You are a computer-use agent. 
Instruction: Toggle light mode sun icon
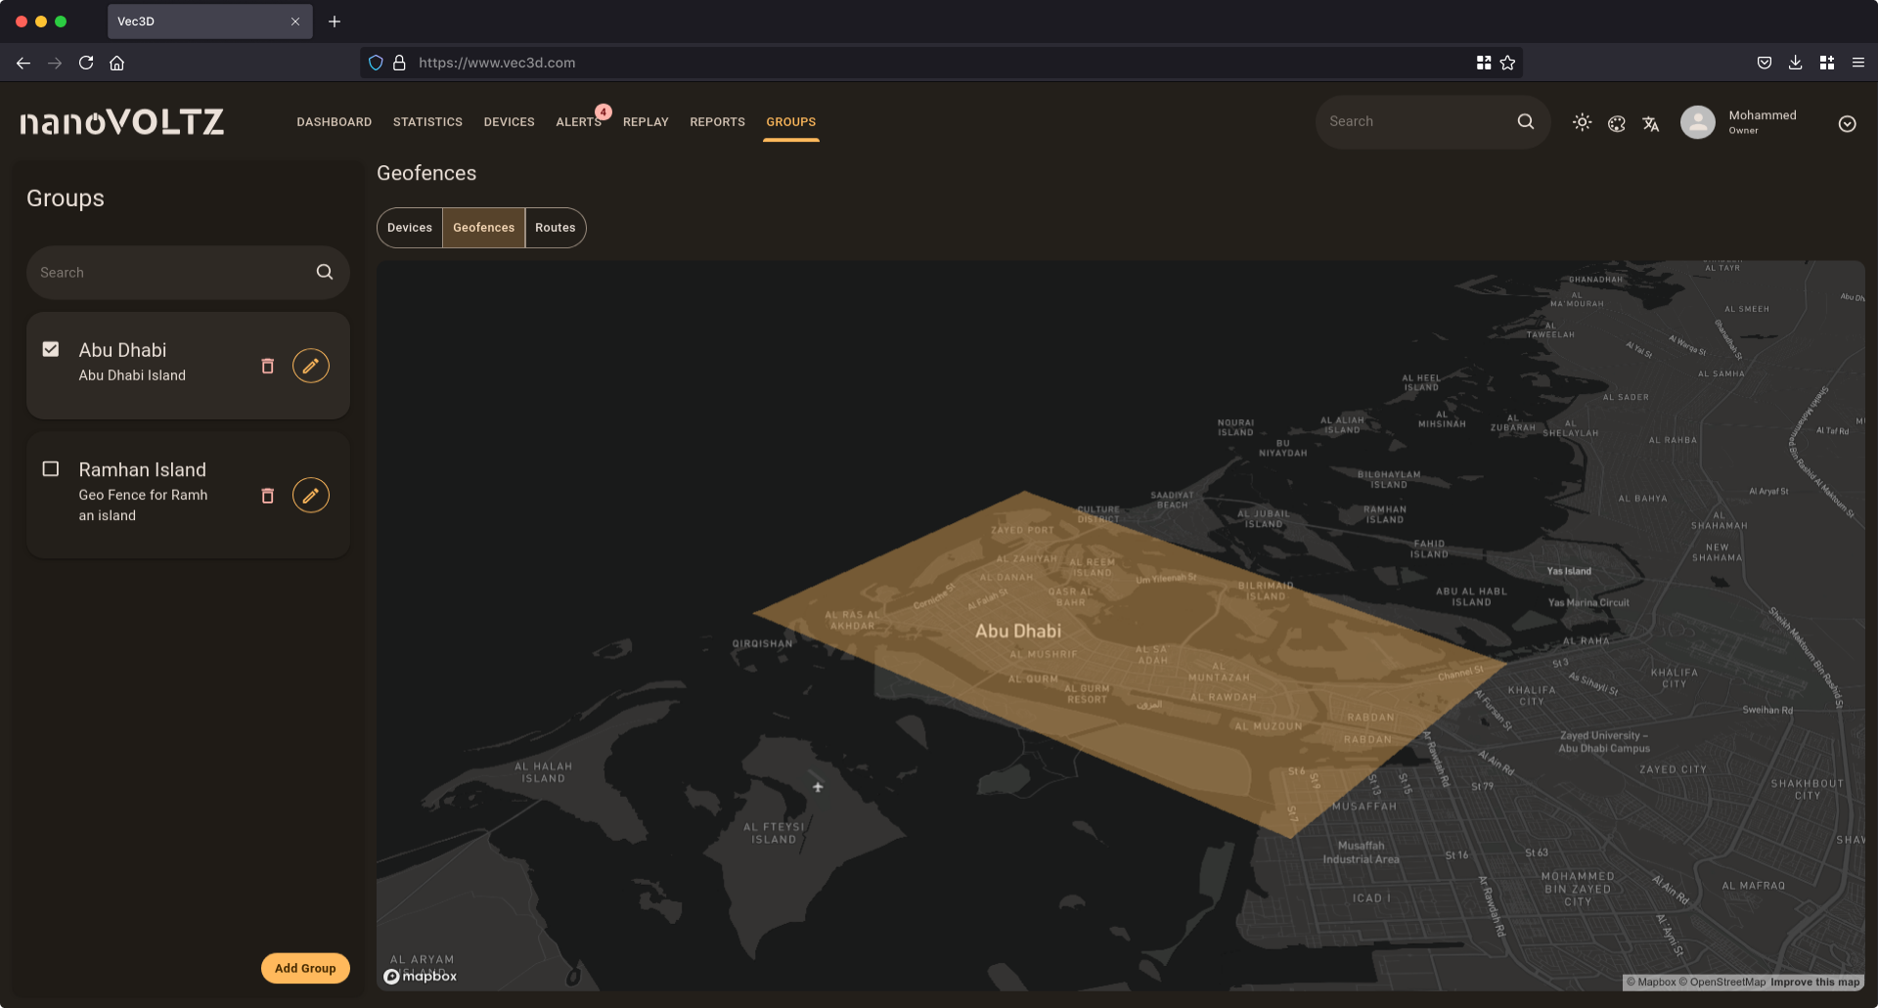[1582, 122]
